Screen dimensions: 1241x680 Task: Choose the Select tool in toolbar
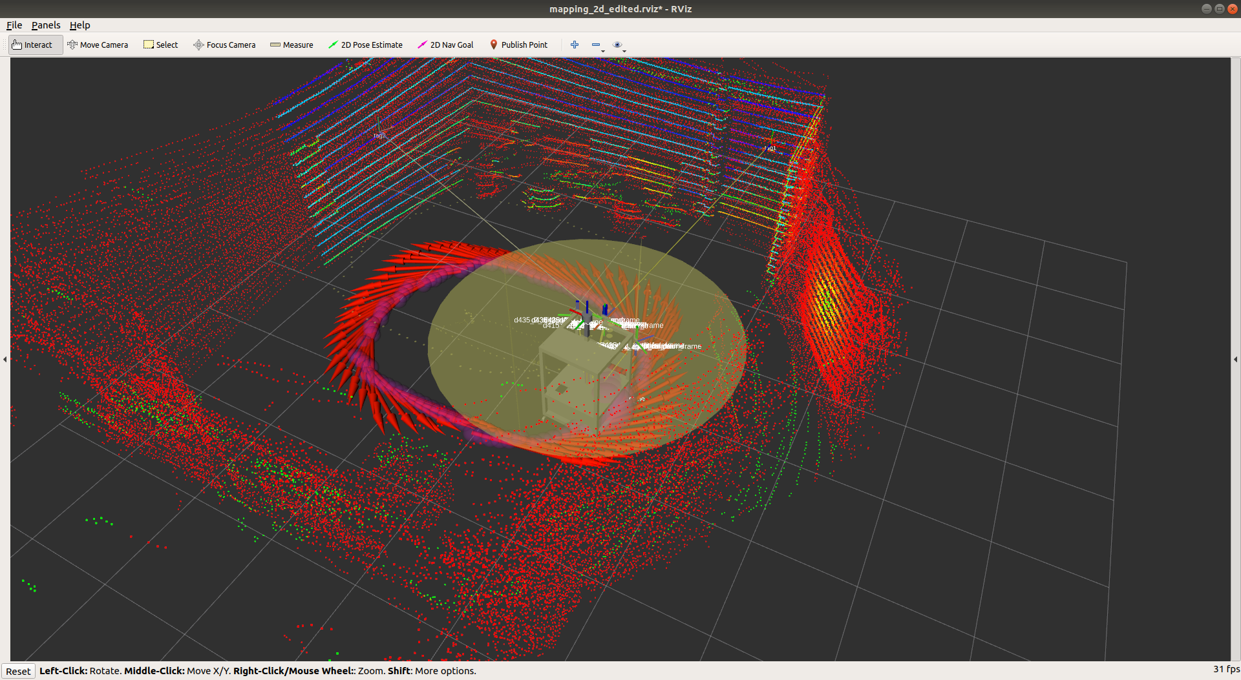[x=161, y=45]
